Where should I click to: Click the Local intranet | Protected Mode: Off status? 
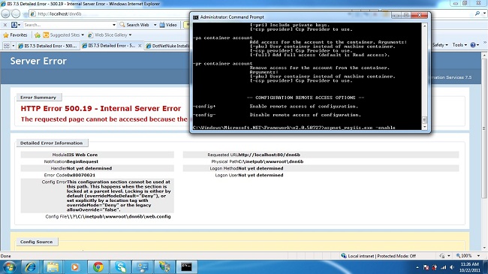(x=378, y=256)
